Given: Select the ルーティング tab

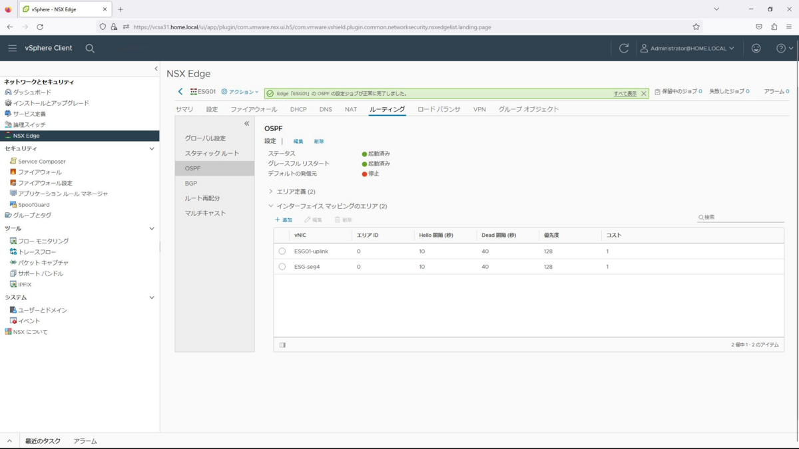Looking at the screenshot, I should (x=387, y=109).
